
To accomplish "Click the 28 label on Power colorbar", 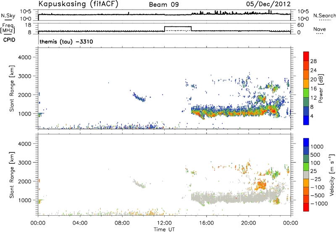I will point(313,61).
